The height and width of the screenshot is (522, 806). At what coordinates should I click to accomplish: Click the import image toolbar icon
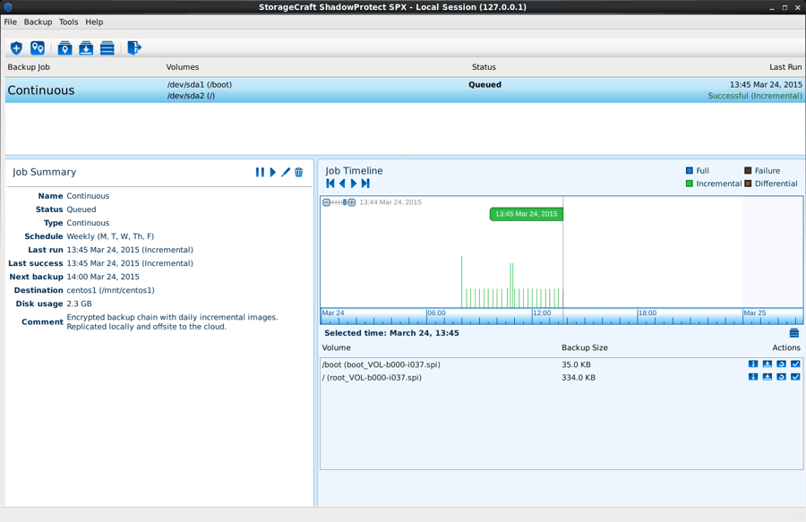pos(85,47)
